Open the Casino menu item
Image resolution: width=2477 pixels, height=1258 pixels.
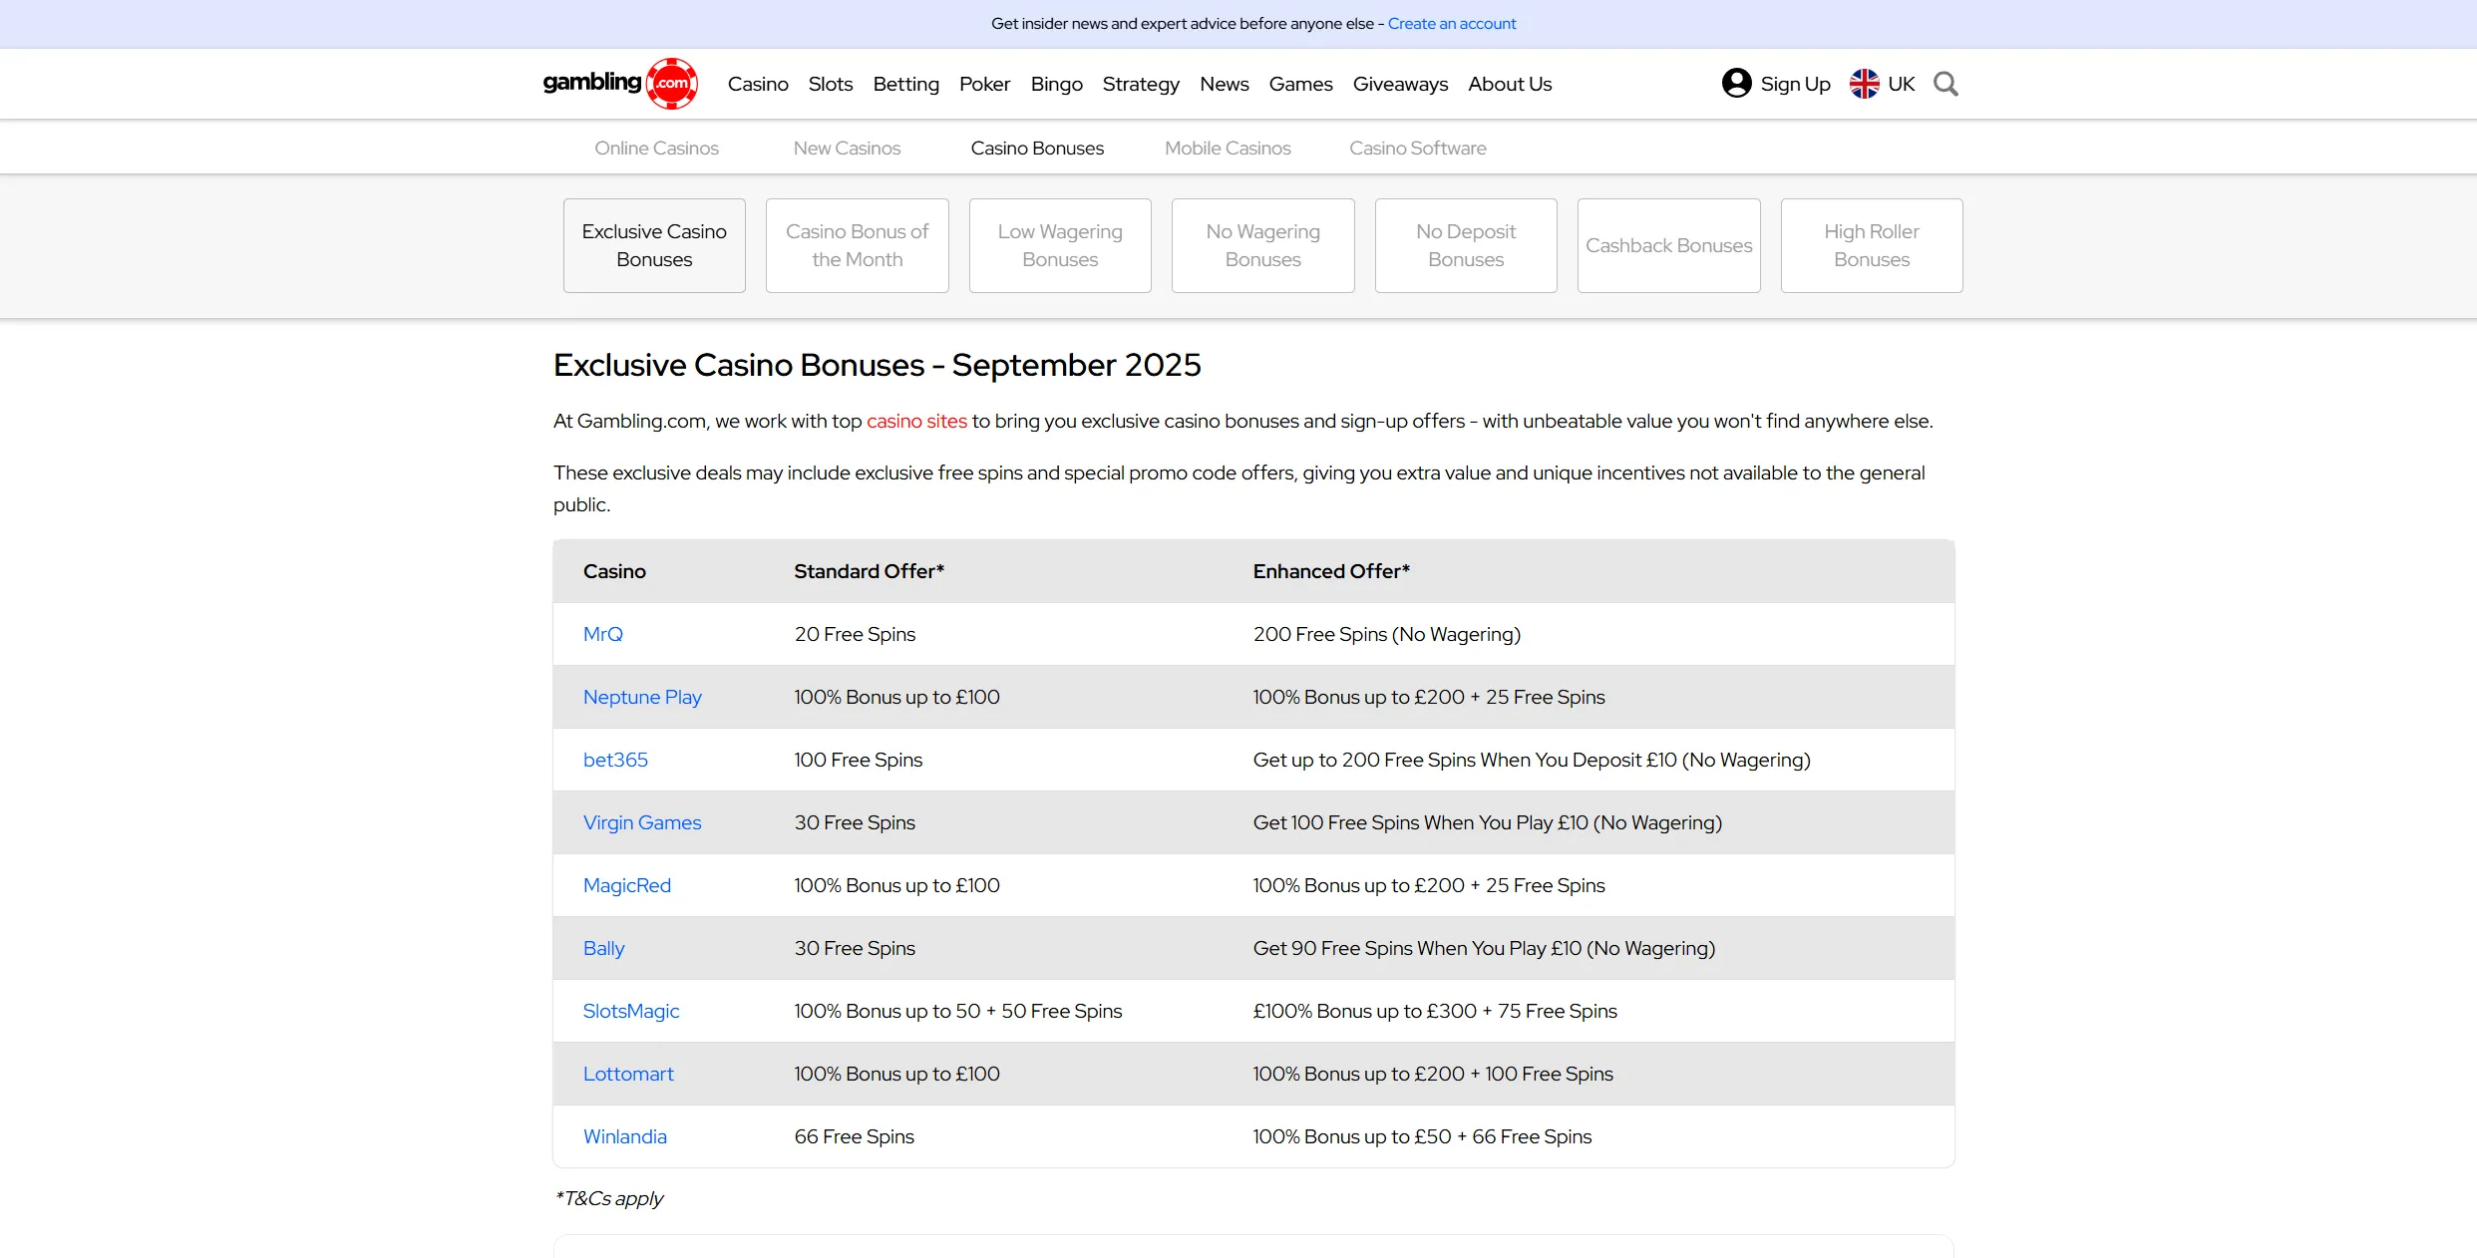click(758, 84)
